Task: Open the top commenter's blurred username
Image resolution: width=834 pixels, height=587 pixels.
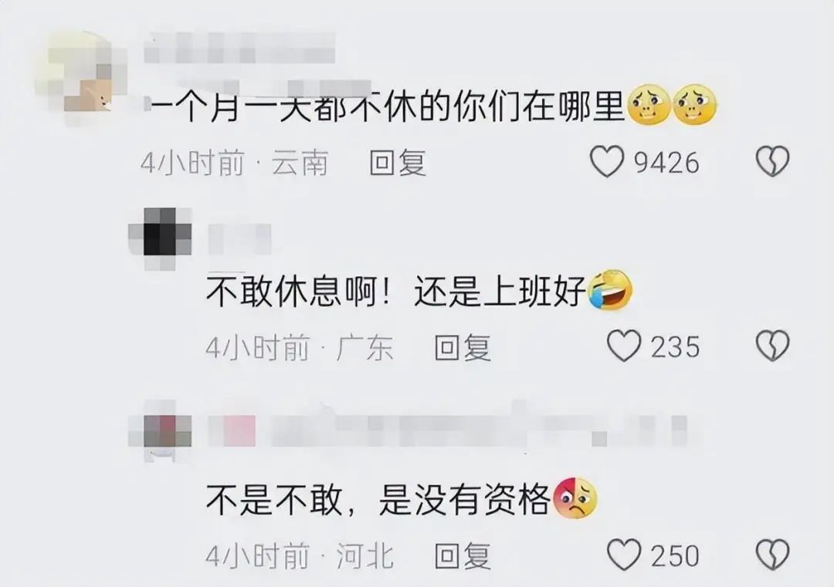Action: coord(240,48)
